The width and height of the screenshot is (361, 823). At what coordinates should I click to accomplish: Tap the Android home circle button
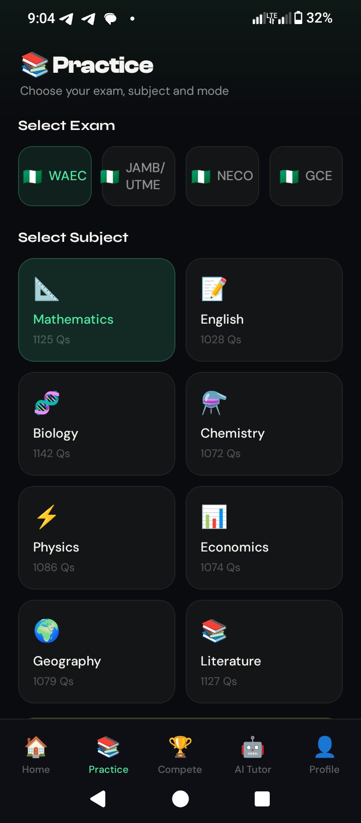(180, 798)
